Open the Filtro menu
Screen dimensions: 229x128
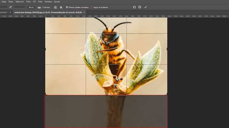[28, 2]
